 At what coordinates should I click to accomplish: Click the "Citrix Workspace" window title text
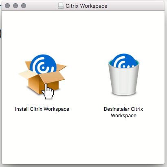coord(86,6)
